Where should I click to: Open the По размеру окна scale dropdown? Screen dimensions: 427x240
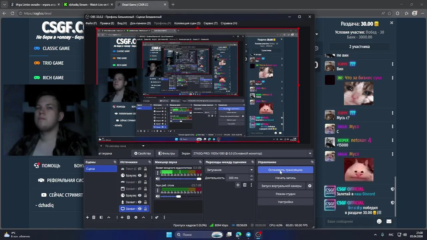(125, 146)
